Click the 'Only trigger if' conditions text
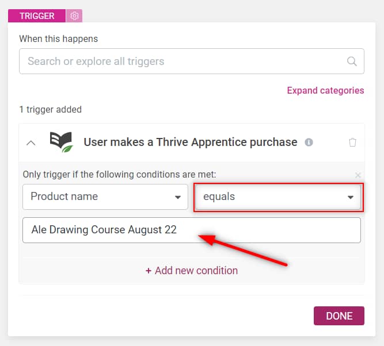384x346 pixels. (x=119, y=174)
